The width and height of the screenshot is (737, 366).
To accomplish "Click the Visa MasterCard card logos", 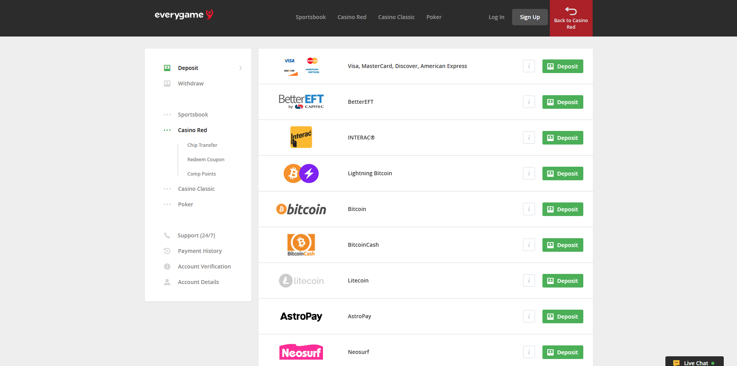I will click(301, 66).
